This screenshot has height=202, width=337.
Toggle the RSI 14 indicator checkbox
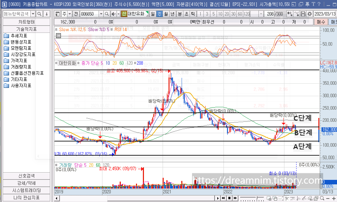(x=111, y=29)
